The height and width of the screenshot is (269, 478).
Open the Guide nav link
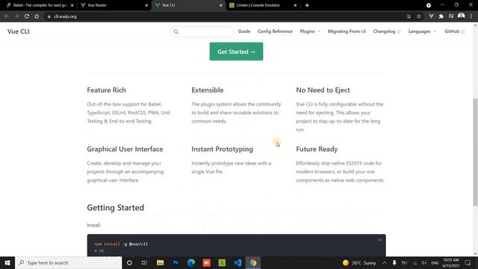point(244,31)
